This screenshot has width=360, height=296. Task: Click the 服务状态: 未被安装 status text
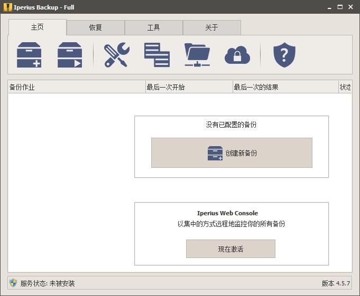(x=48, y=283)
